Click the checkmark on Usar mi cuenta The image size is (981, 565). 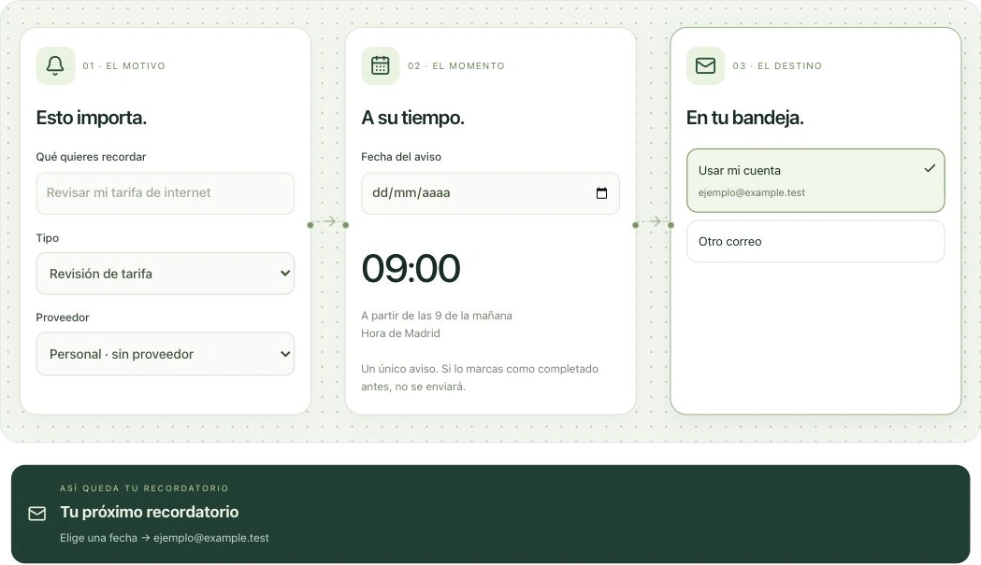[x=930, y=168]
